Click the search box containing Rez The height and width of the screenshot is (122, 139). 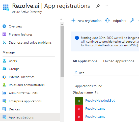click(106, 73)
